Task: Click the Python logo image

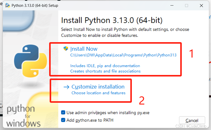Action: point(31,61)
